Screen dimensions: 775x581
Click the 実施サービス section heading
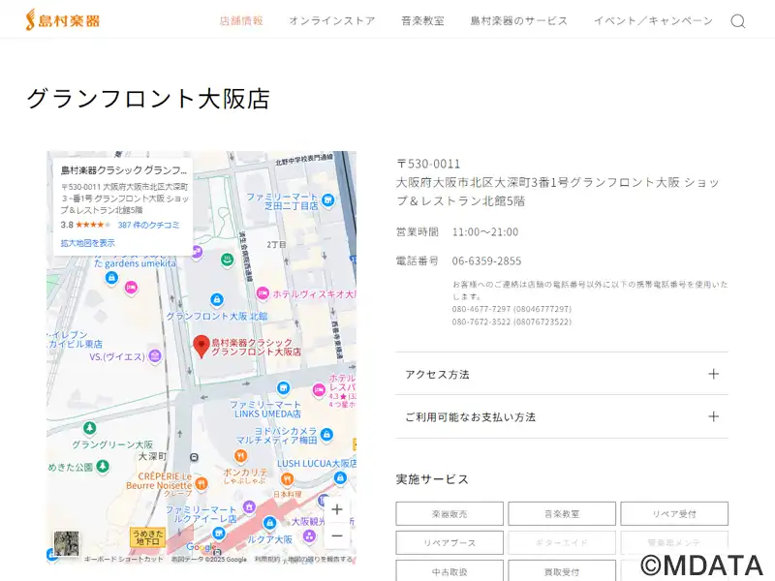tap(432, 479)
